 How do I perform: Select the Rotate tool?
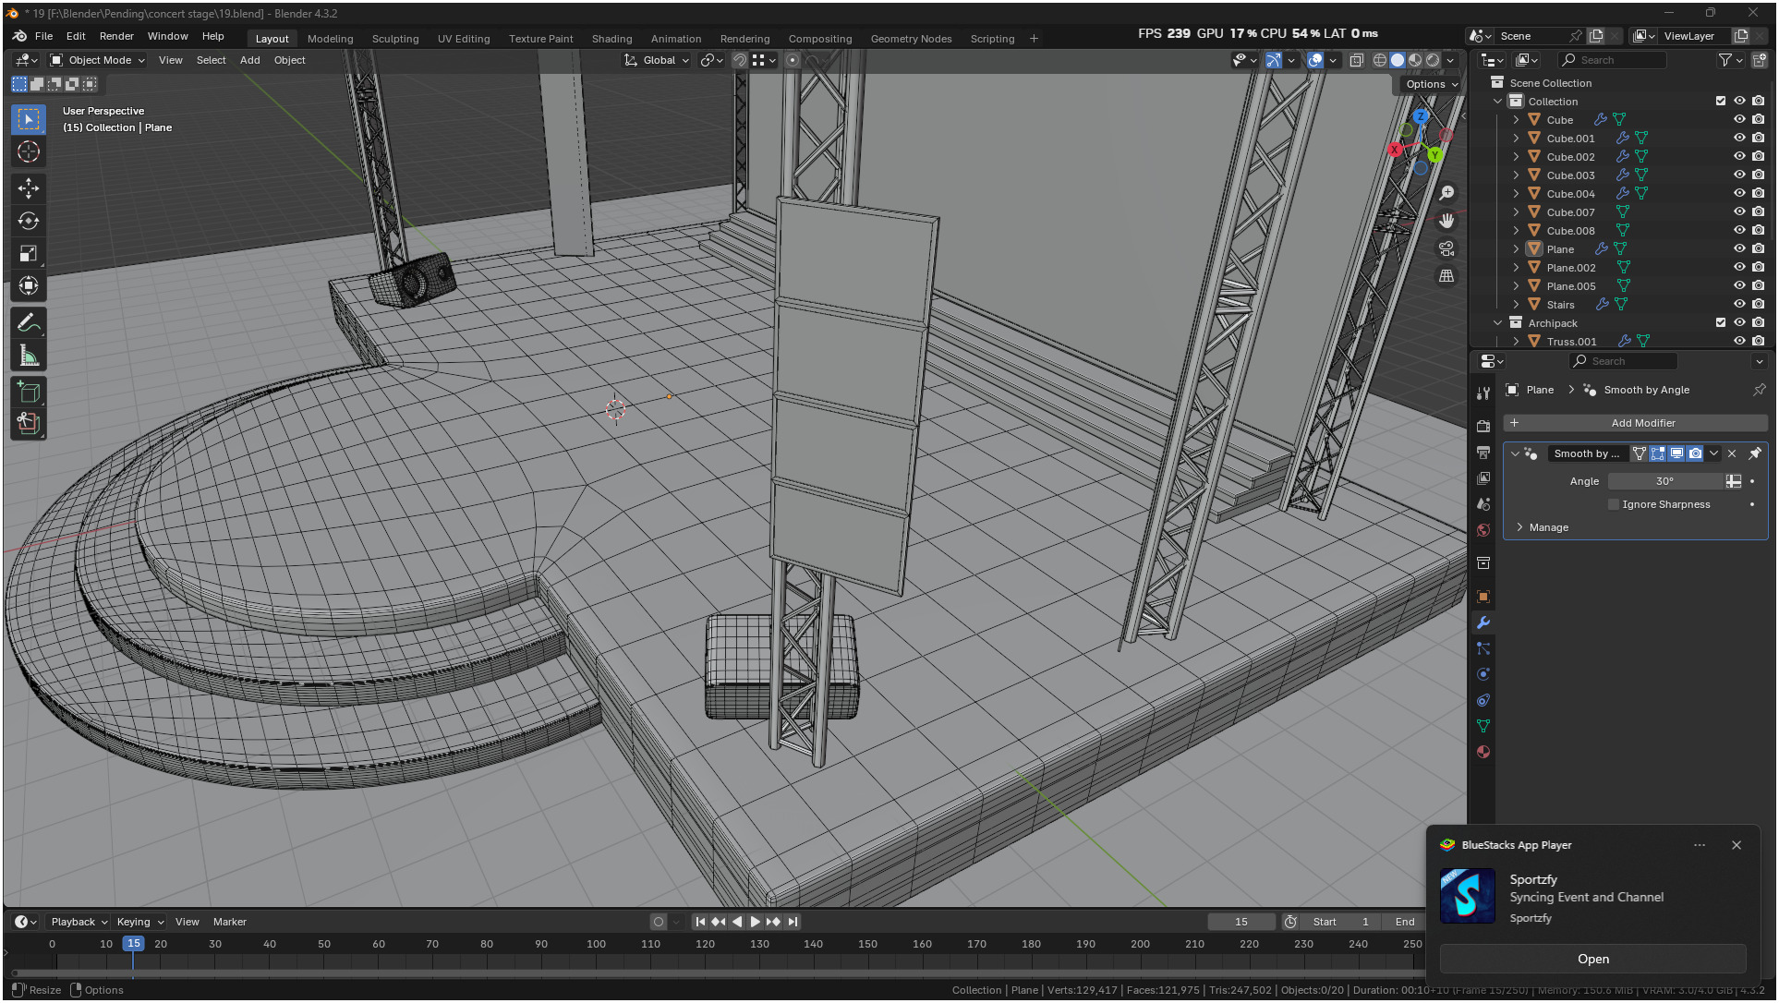29,221
